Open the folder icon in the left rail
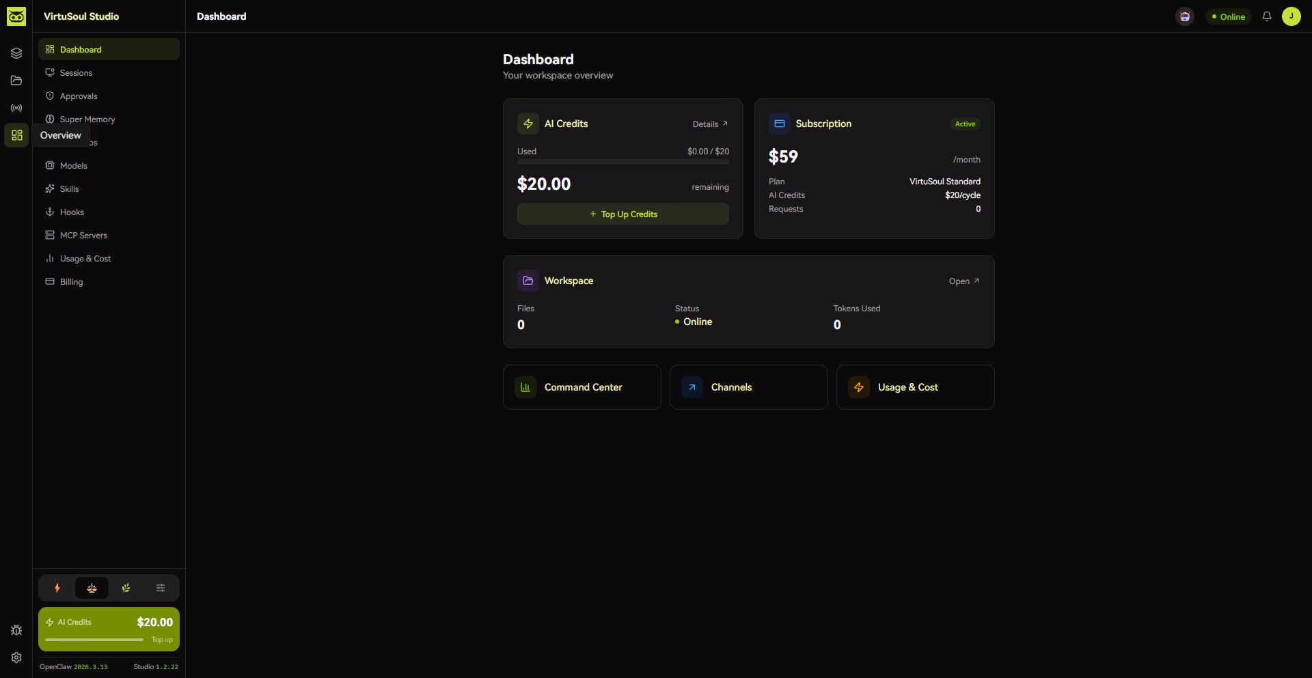1312x678 pixels. [x=16, y=81]
